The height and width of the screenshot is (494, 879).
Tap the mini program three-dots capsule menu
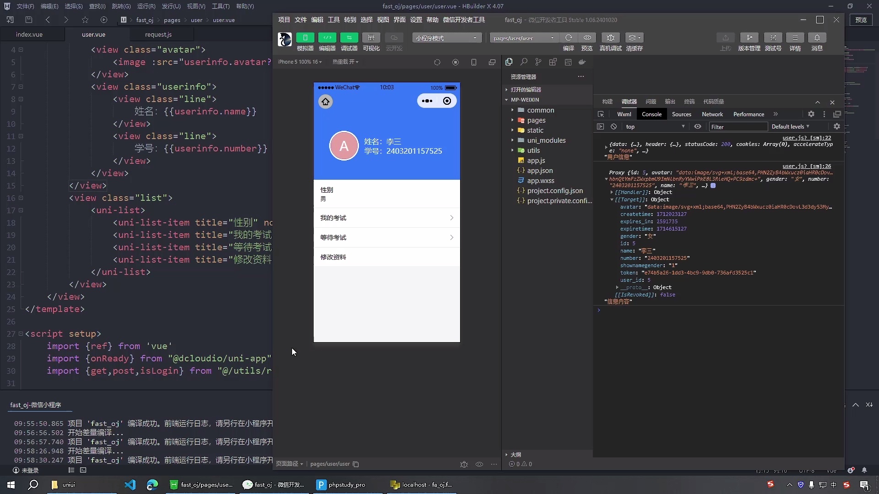tap(427, 101)
